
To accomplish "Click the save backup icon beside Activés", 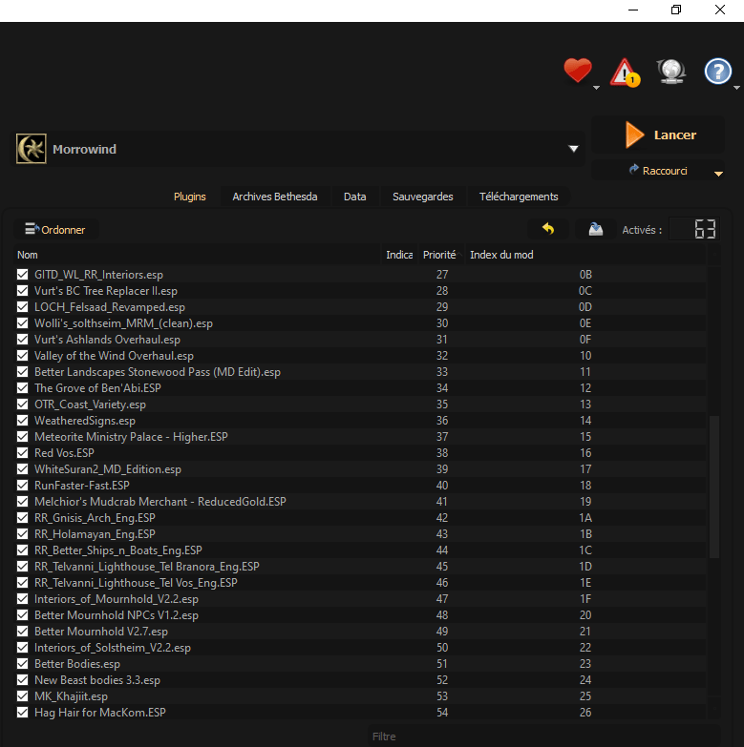I will 596,229.
